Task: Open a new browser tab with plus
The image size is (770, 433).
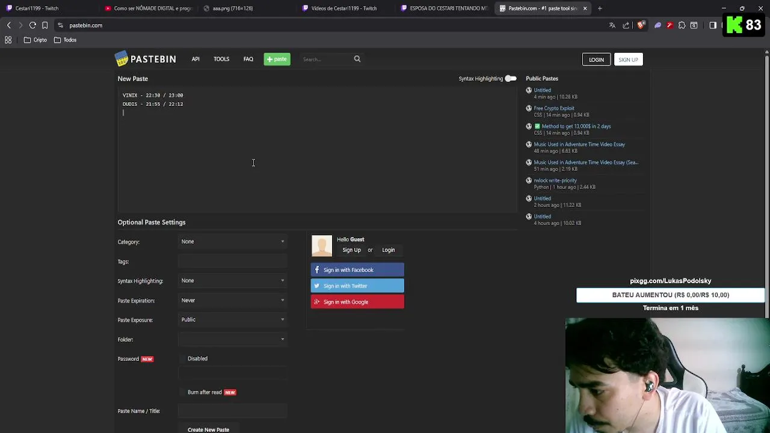Action: point(600,8)
